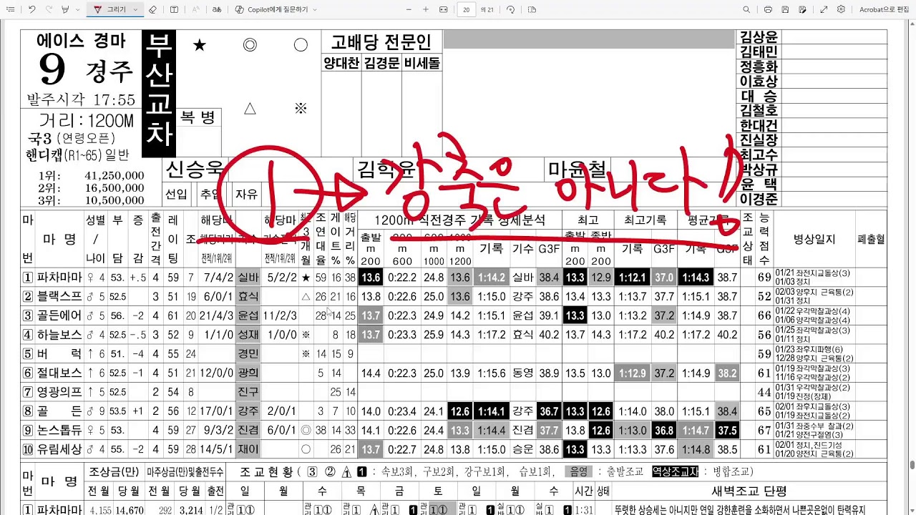
Task: Click horse name 파차마마 in row 1
Action: pyautogui.click(x=59, y=277)
